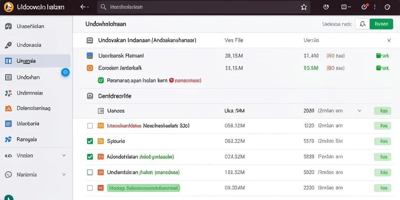Check the box for the last green-highlighted row
Image resolution: width=400 pixels, height=200 pixels.
[x=90, y=188]
